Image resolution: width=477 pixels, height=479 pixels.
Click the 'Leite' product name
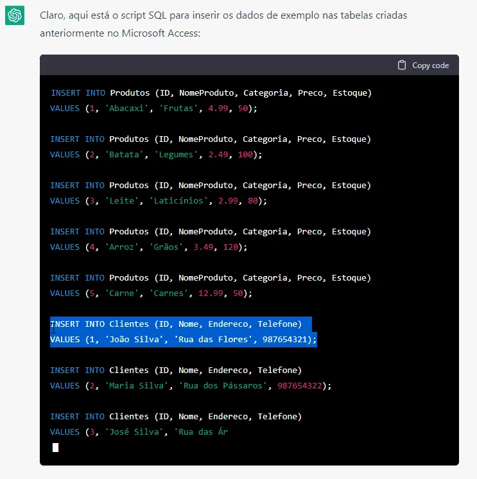(x=121, y=201)
